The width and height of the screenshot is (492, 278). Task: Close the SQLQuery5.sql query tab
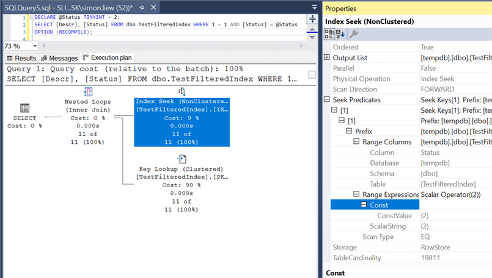coord(153,7)
